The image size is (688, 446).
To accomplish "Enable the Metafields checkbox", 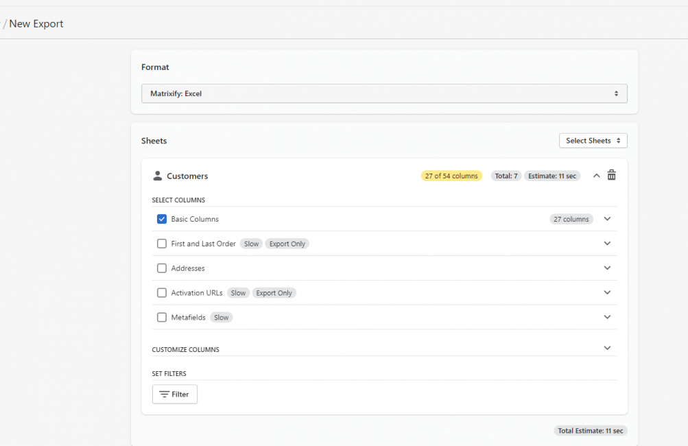I will coord(161,317).
